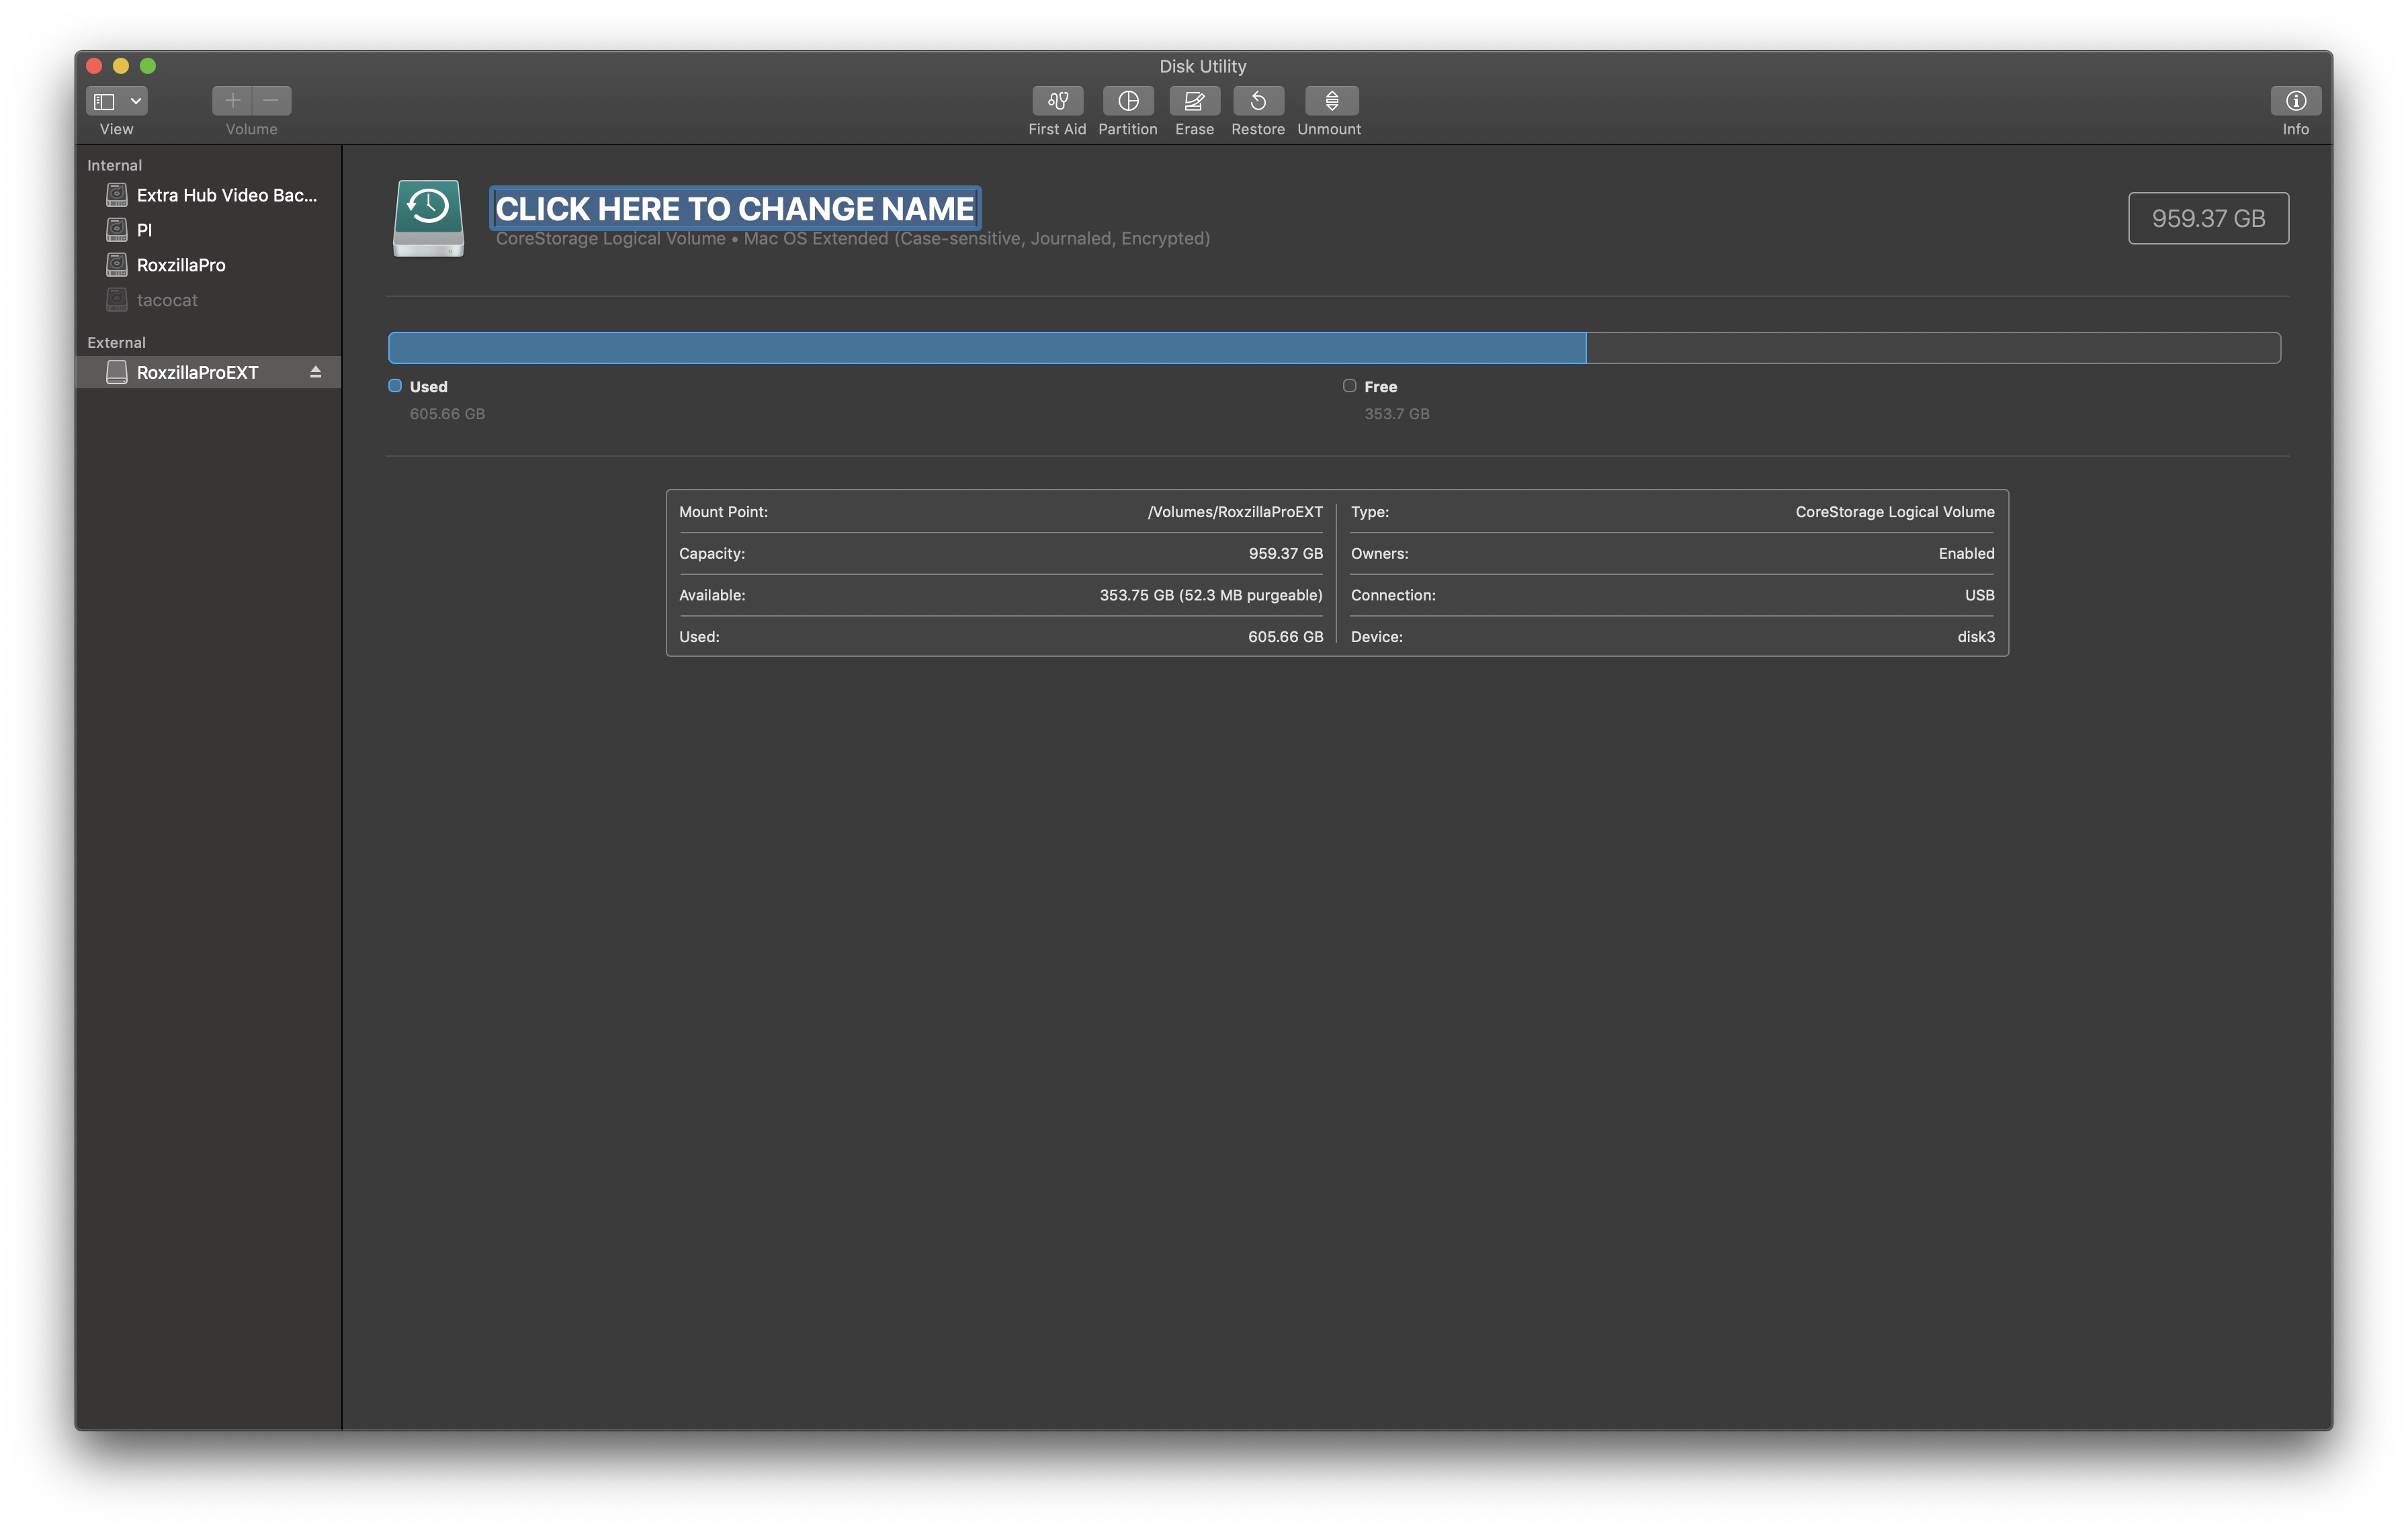Select RoxzillaProEXT external volume
This screenshot has height=1530, width=2408.
208,372
